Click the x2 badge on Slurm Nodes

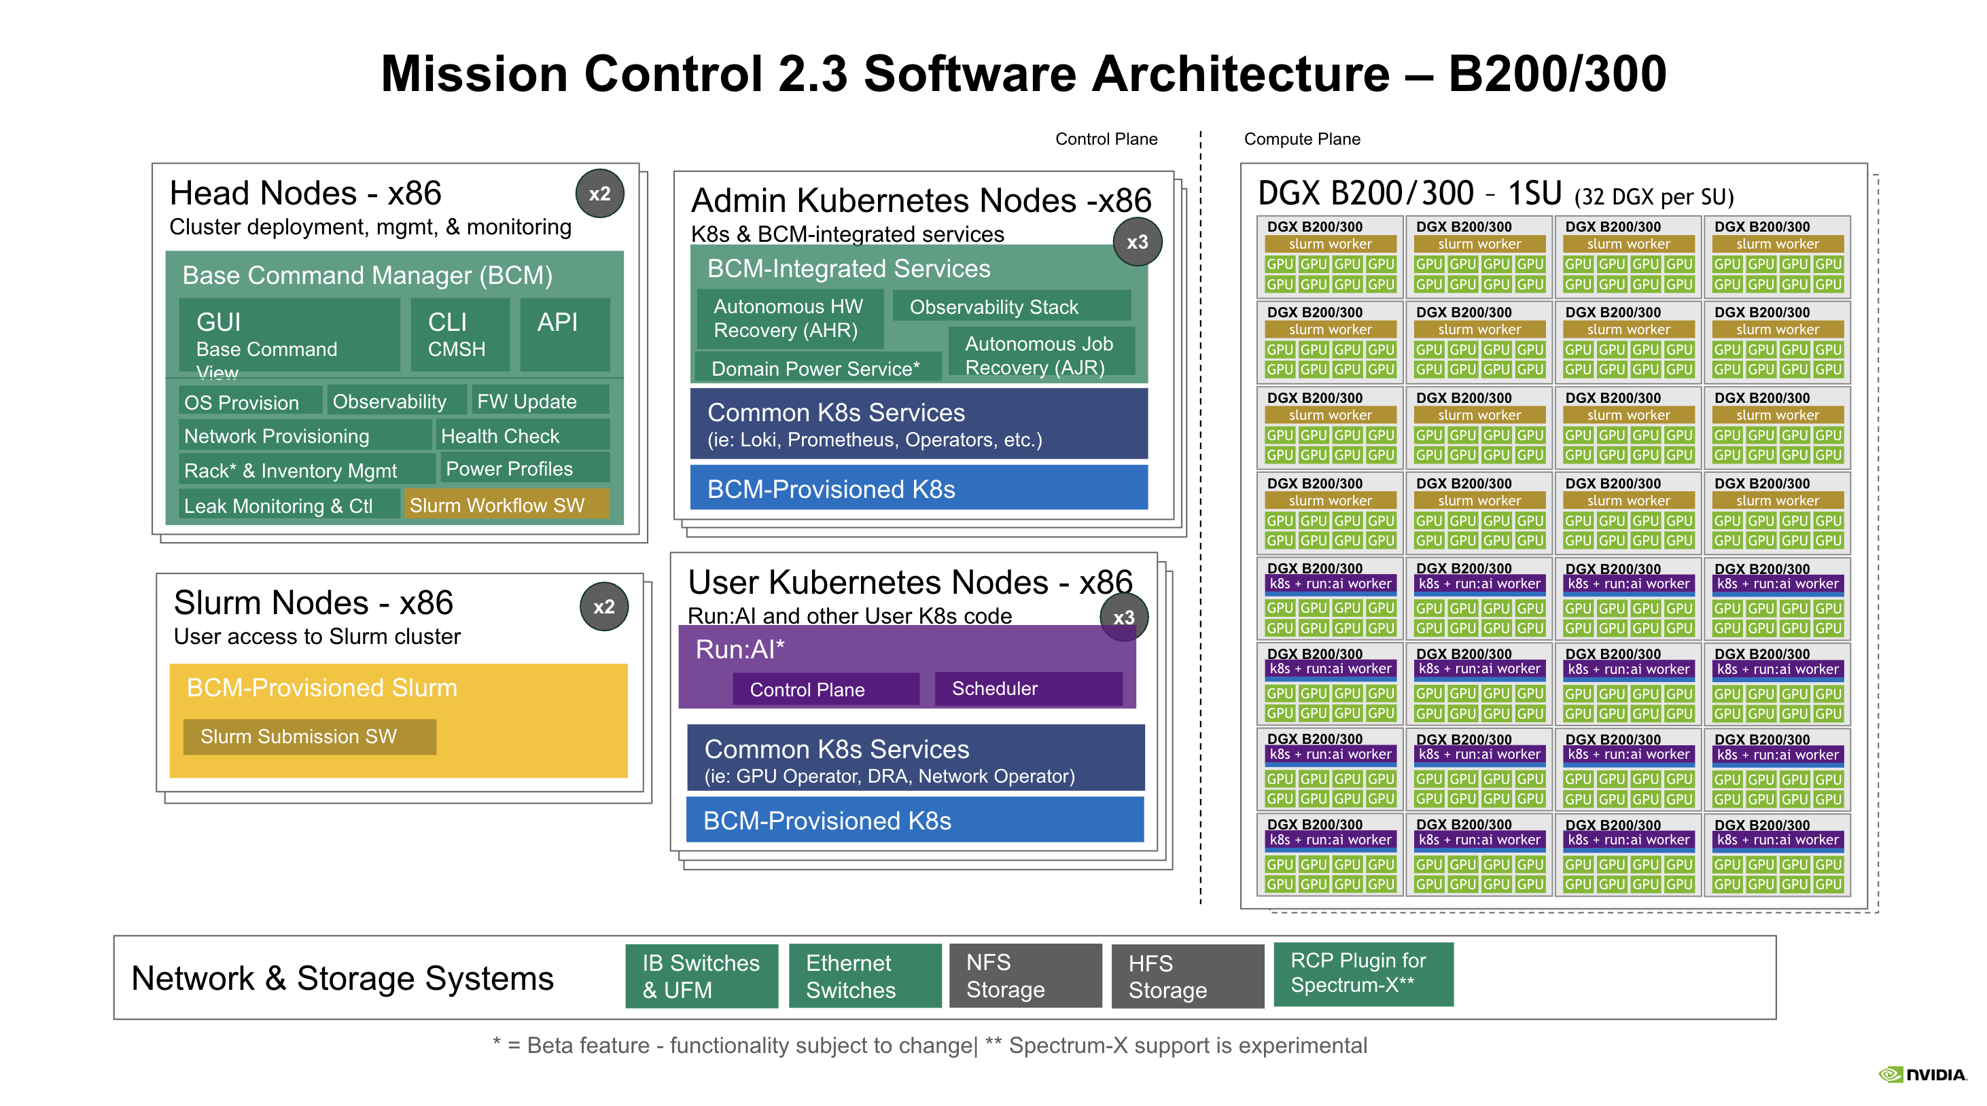(x=603, y=606)
